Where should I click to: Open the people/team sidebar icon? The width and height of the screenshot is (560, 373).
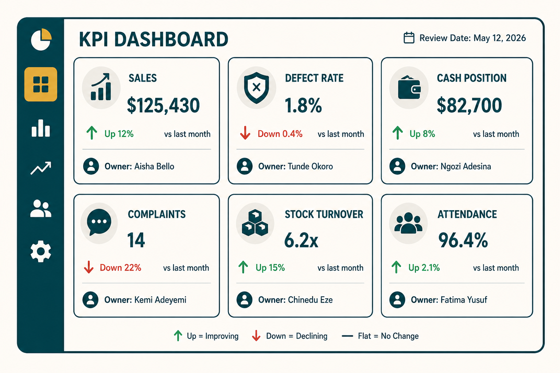(41, 208)
